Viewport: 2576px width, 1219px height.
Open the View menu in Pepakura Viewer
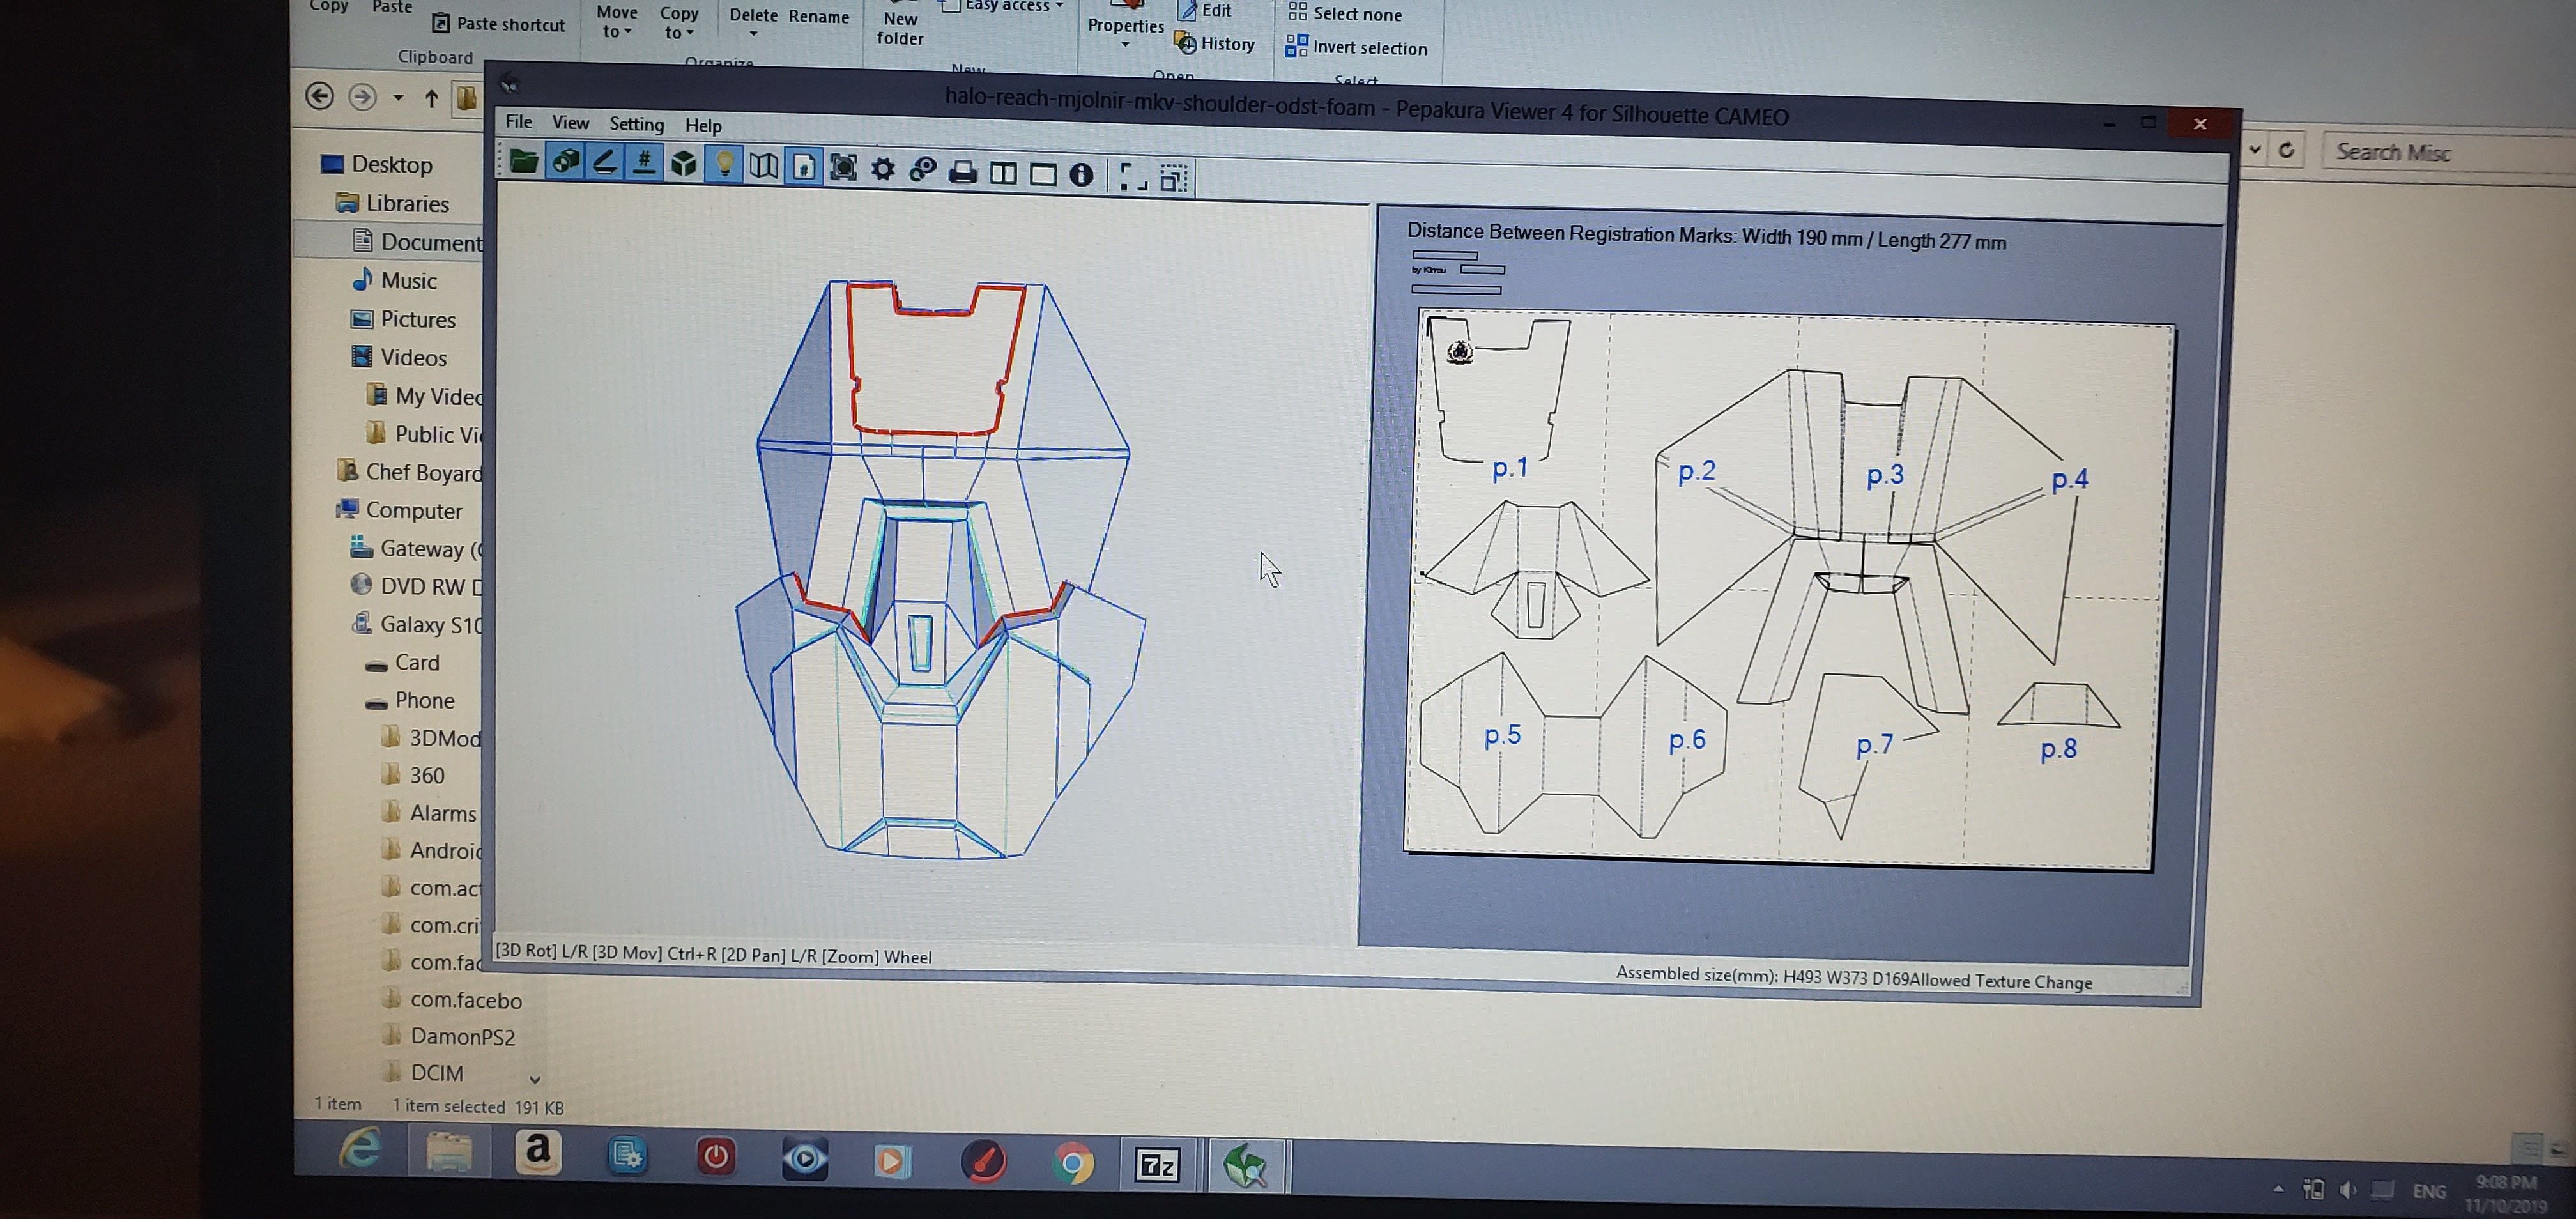click(570, 122)
